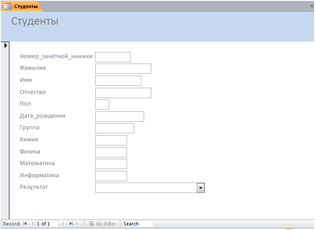Click the Химия grade field
This screenshot has height=230, width=315.
click(x=111, y=140)
